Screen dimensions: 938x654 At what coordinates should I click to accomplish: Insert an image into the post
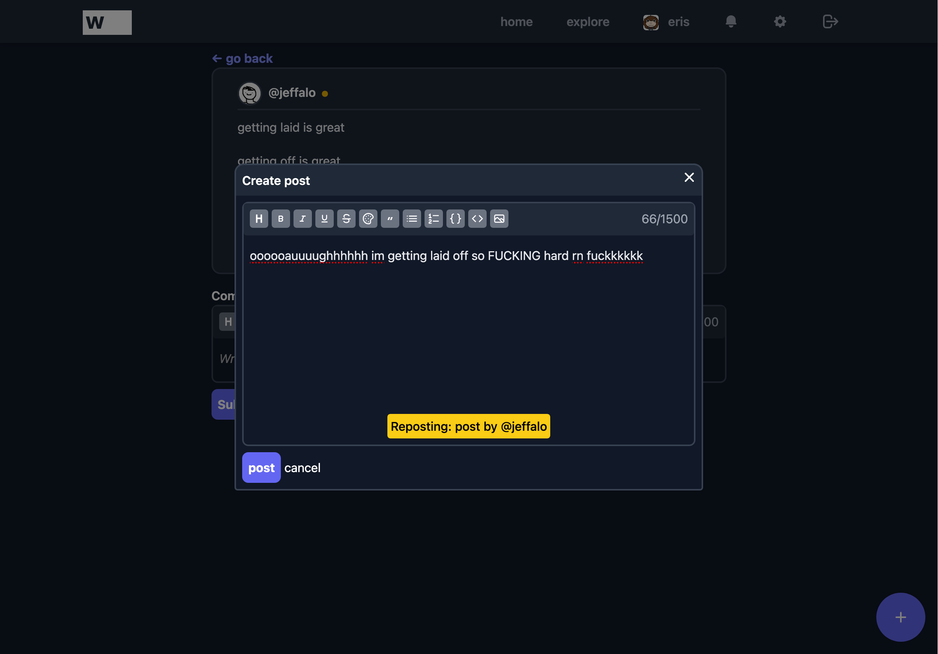tap(499, 219)
